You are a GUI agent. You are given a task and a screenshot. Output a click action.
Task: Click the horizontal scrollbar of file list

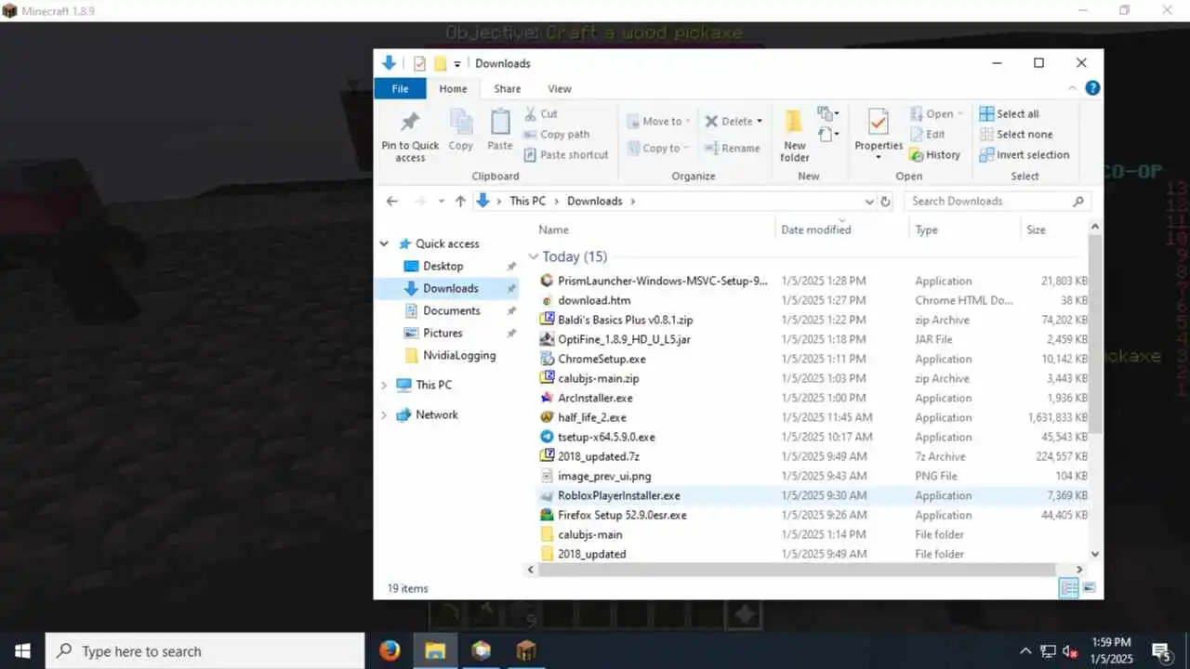[x=799, y=570]
